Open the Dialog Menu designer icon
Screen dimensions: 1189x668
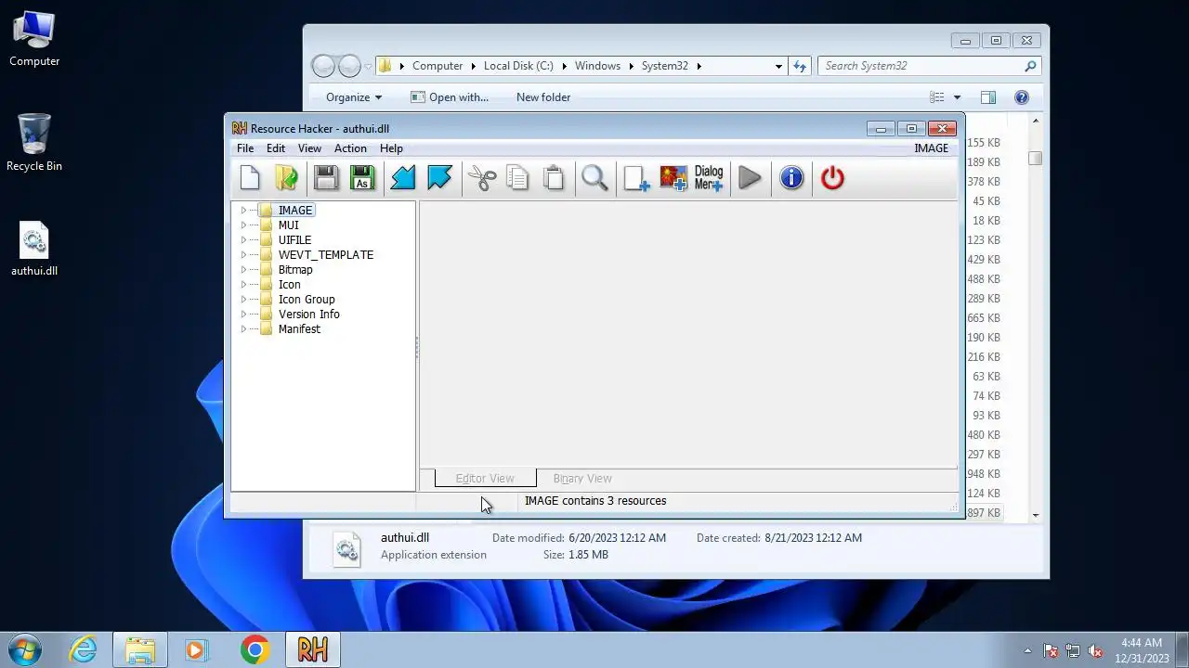[x=709, y=178]
